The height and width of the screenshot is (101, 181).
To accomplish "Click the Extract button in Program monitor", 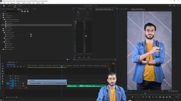I will coord(163,97).
